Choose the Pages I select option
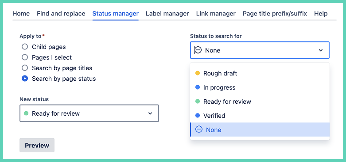Screen dimensions: 346x162 point(25,57)
